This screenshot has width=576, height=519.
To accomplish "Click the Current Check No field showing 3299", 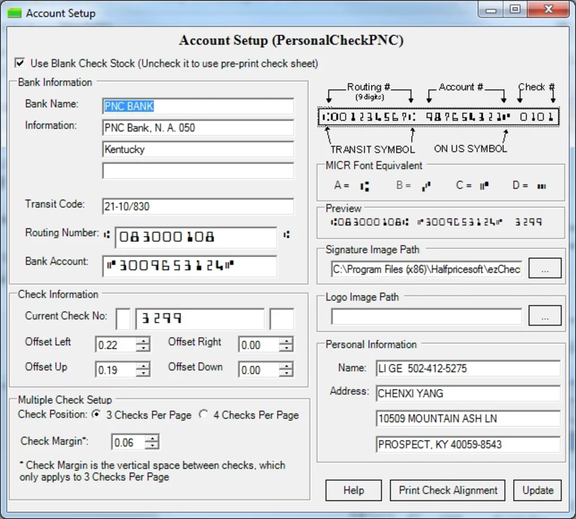I will [x=199, y=319].
